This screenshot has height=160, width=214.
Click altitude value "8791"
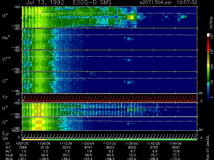[89, 147]
